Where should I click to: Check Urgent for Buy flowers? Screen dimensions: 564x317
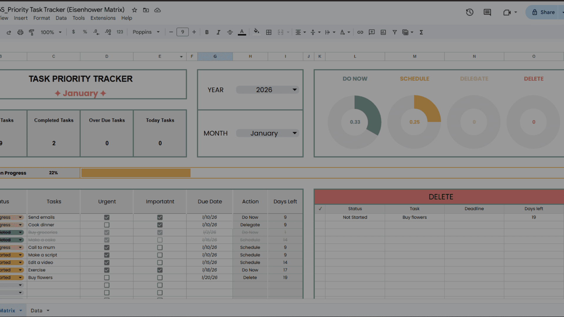(x=107, y=278)
